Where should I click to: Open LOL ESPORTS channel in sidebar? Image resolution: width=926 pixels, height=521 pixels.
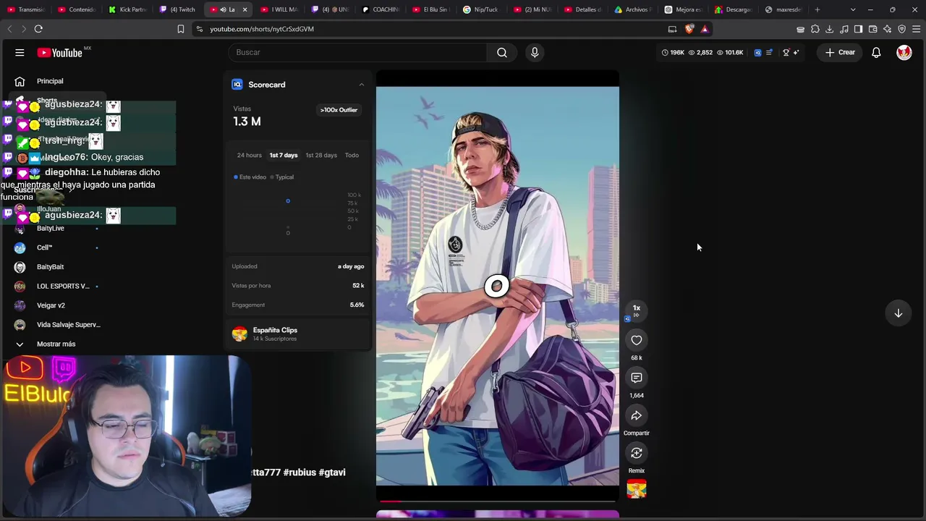[63, 287]
